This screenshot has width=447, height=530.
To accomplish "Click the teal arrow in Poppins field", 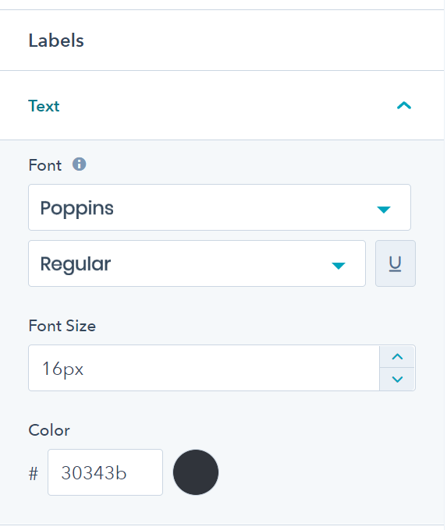I will coord(384,210).
